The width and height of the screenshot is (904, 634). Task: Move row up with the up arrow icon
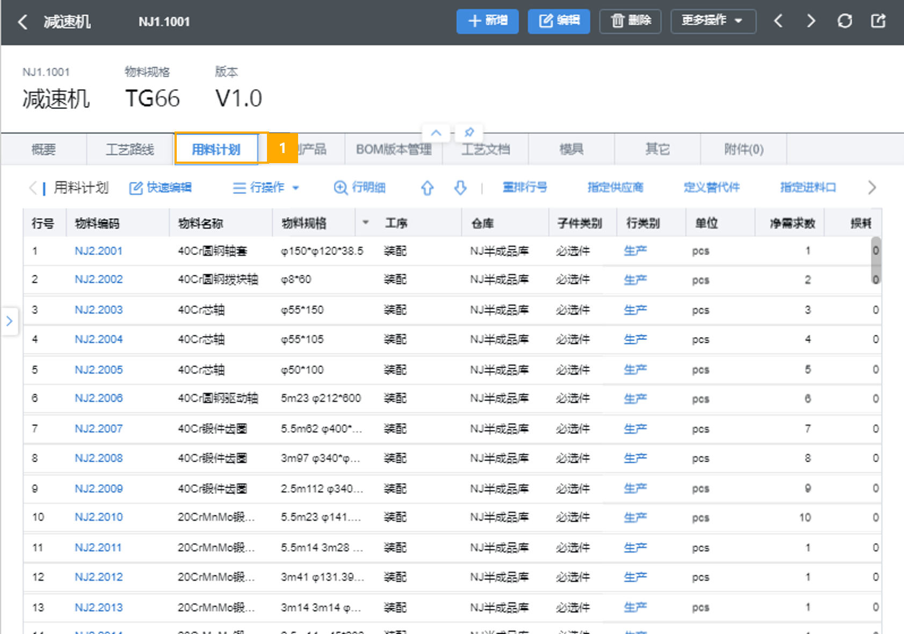tap(427, 188)
